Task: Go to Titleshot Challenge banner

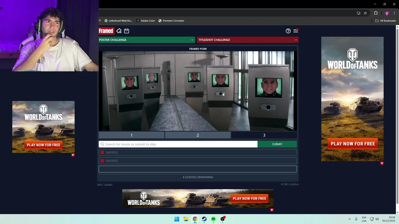Action: pos(248,40)
